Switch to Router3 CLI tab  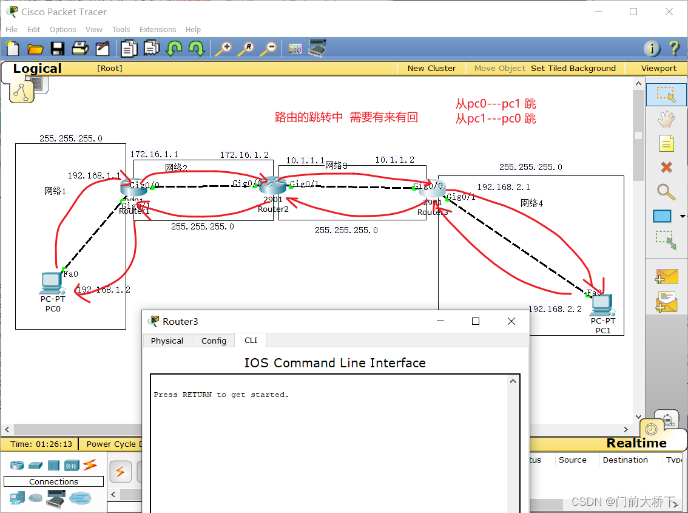(x=251, y=340)
